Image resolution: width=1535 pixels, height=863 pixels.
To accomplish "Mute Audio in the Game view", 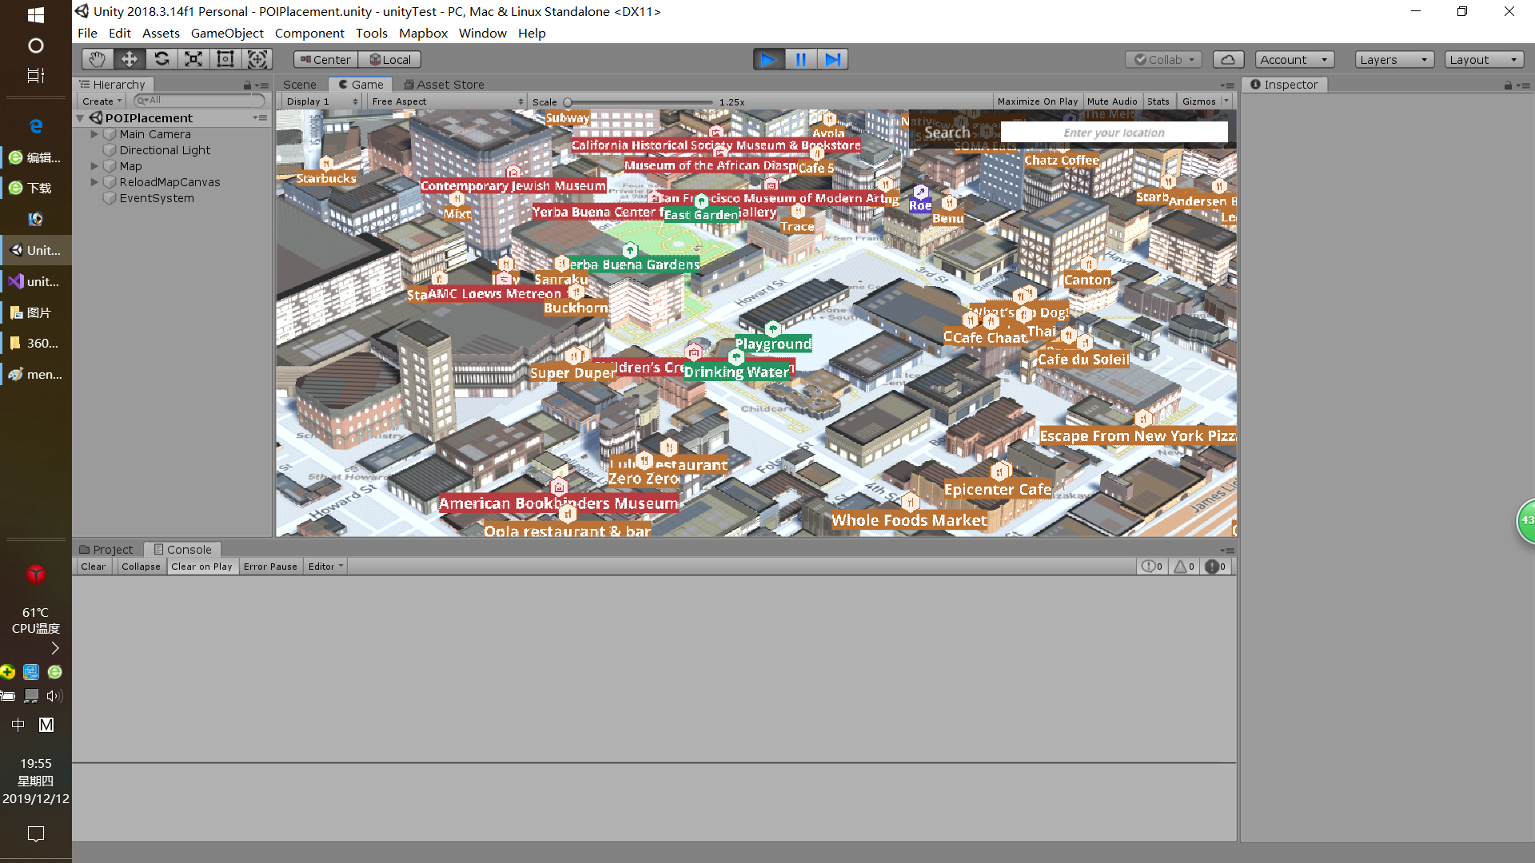I will click(x=1112, y=101).
